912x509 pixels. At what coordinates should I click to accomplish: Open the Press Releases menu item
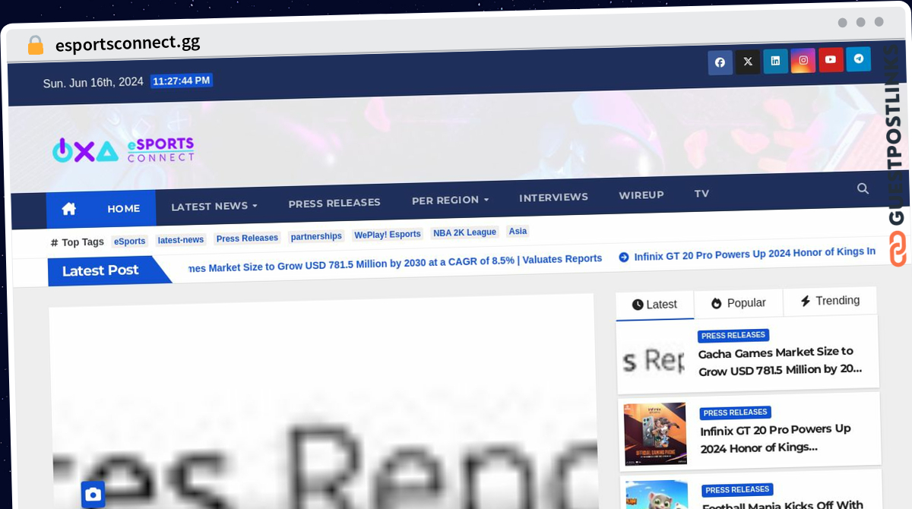coord(334,203)
